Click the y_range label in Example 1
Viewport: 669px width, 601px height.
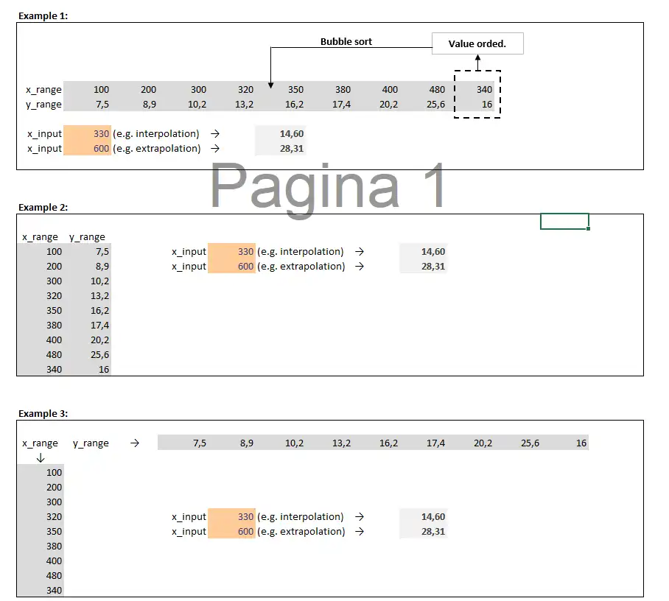click(43, 104)
